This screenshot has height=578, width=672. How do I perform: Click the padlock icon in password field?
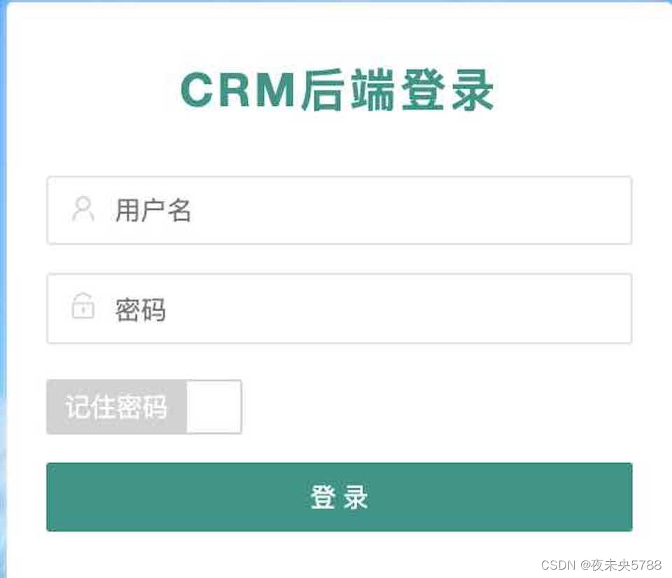pyautogui.click(x=83, y=305)
